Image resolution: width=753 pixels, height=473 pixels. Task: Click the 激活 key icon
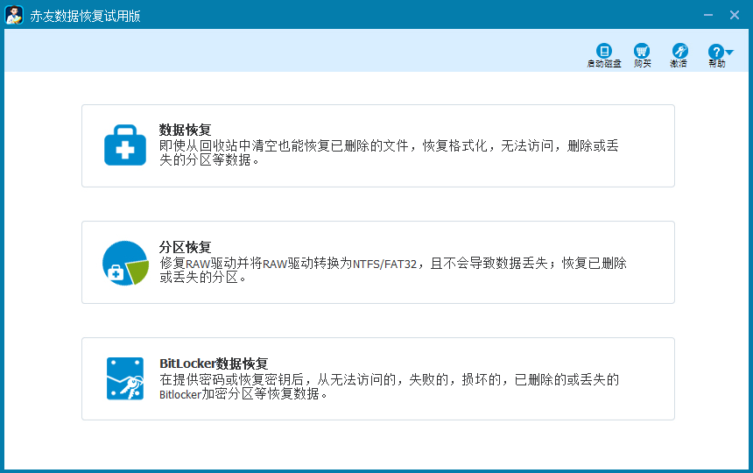pos(679,51)
